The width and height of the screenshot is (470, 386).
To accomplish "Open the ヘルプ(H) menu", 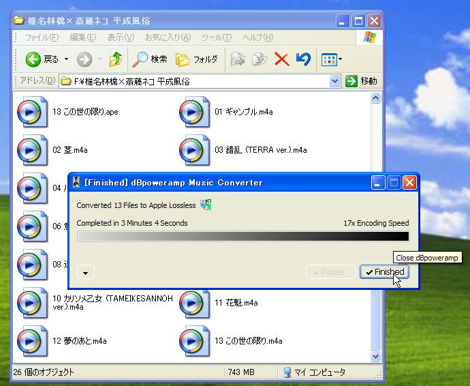I will (x=257, y=38).
